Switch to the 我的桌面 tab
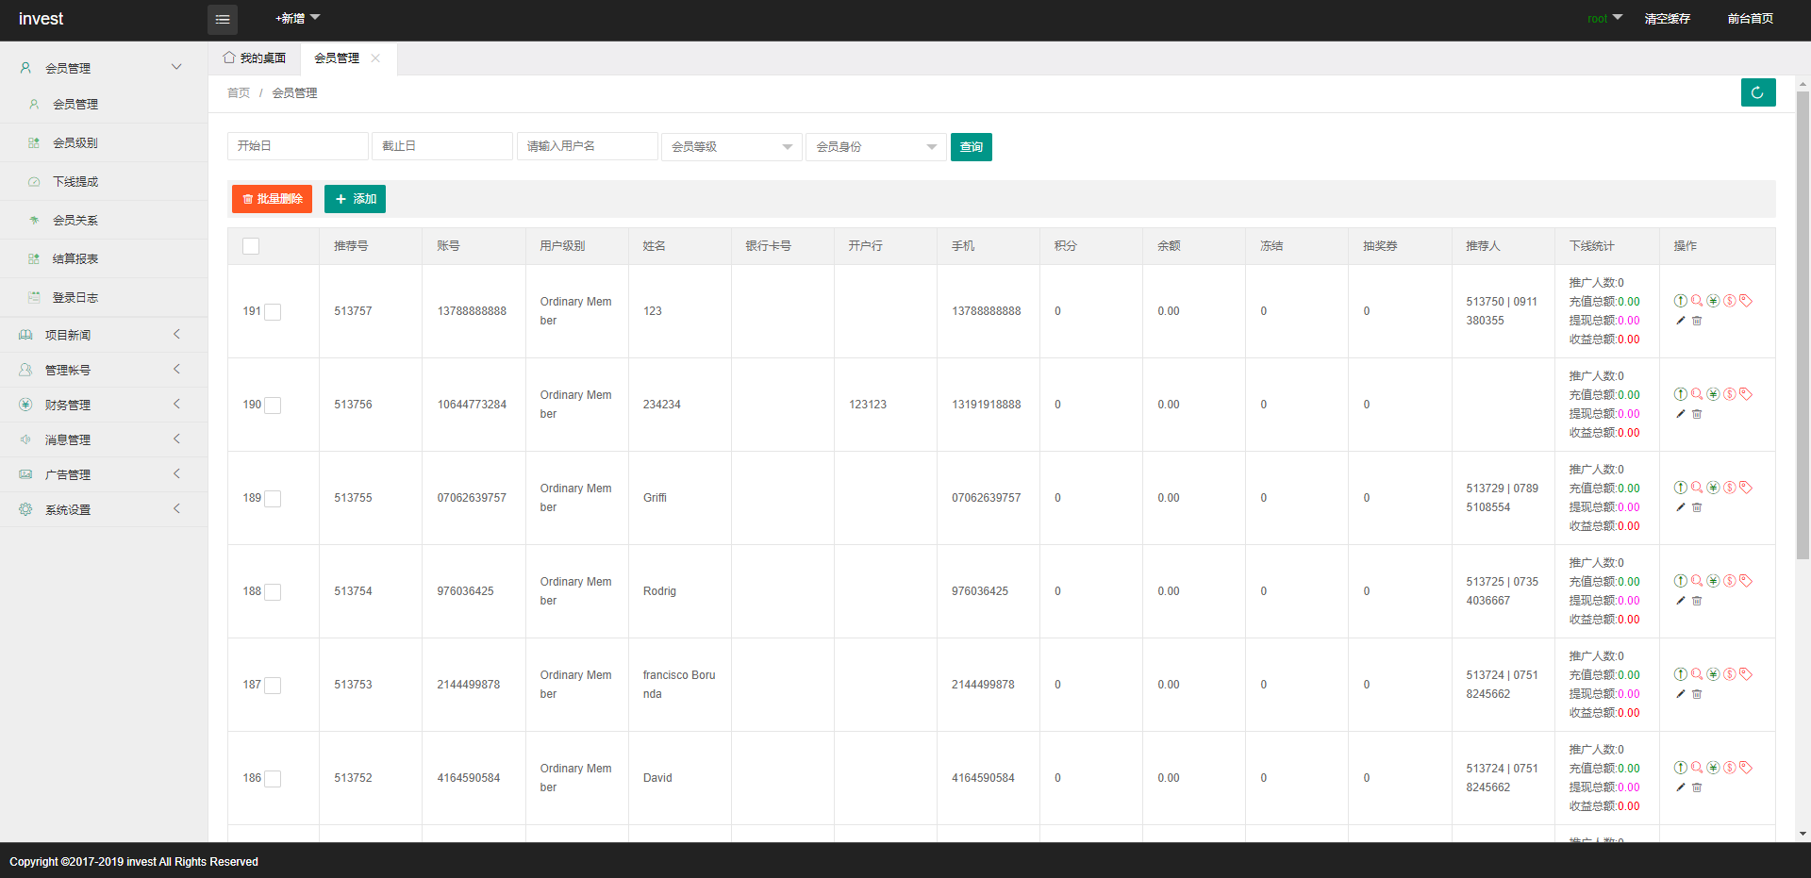Image resolution: width=1811 pixels, height=878 pixels. pos(255,58)
